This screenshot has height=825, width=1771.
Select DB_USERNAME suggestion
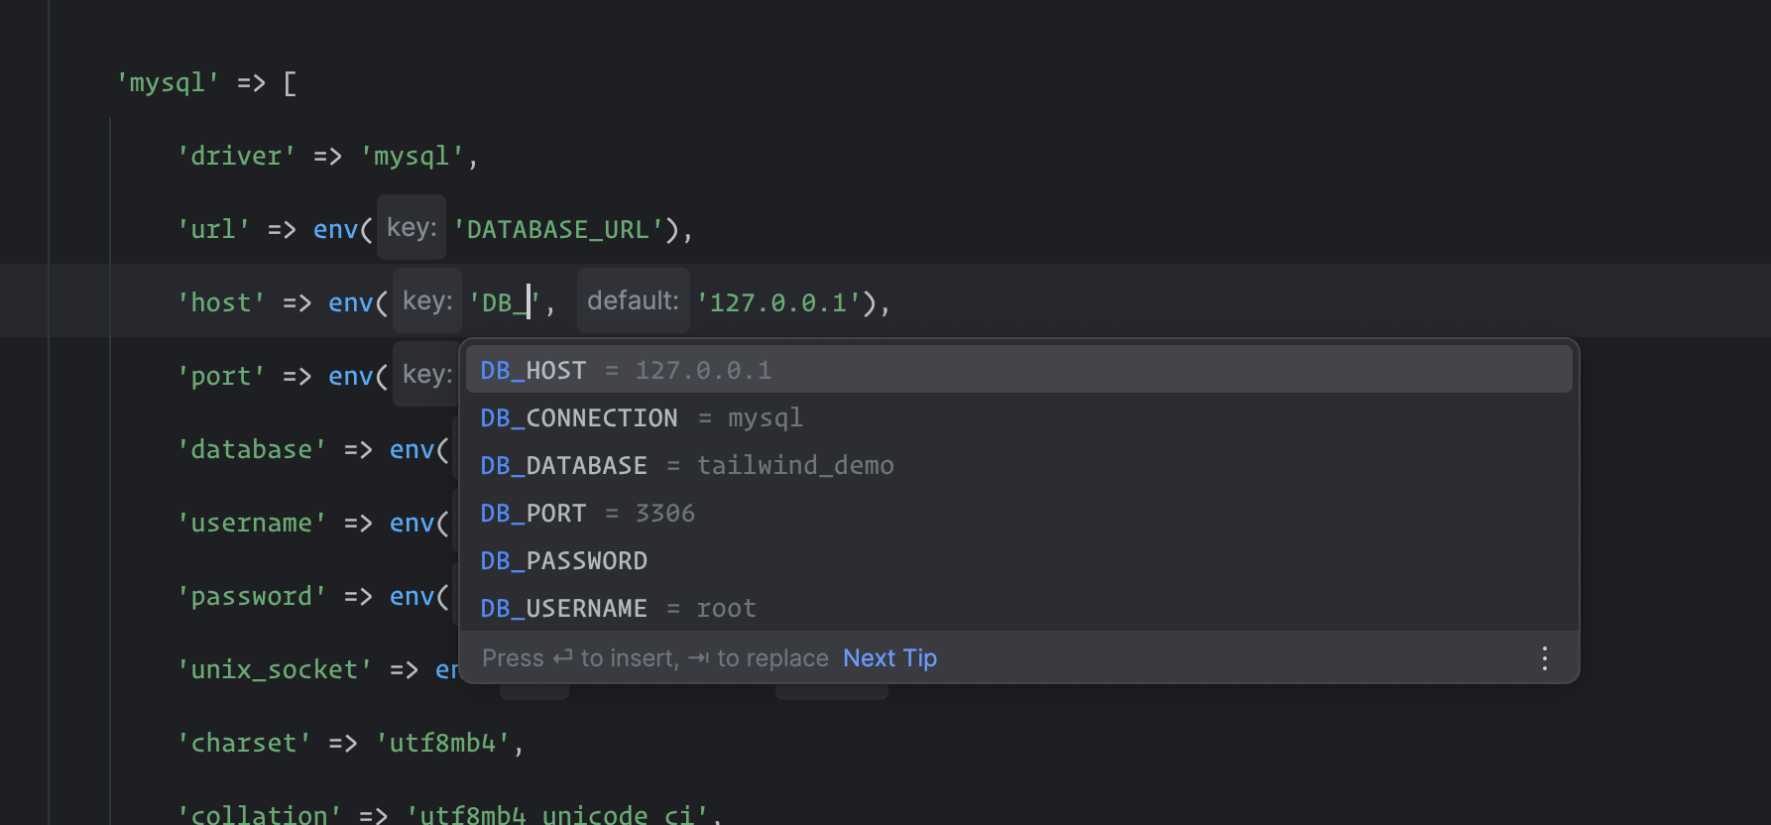[x=1019, y=608]
